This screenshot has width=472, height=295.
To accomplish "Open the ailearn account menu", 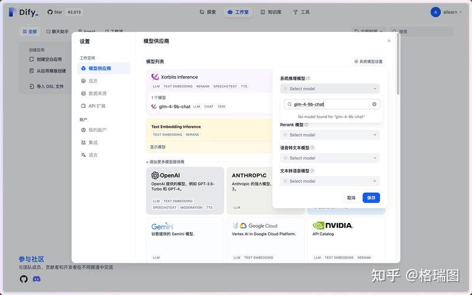I will (x=446, y=12).
